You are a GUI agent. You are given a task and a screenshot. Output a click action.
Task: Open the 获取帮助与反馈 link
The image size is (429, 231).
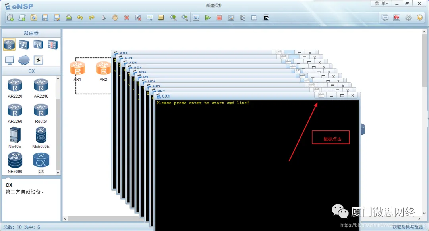(408, 227)
